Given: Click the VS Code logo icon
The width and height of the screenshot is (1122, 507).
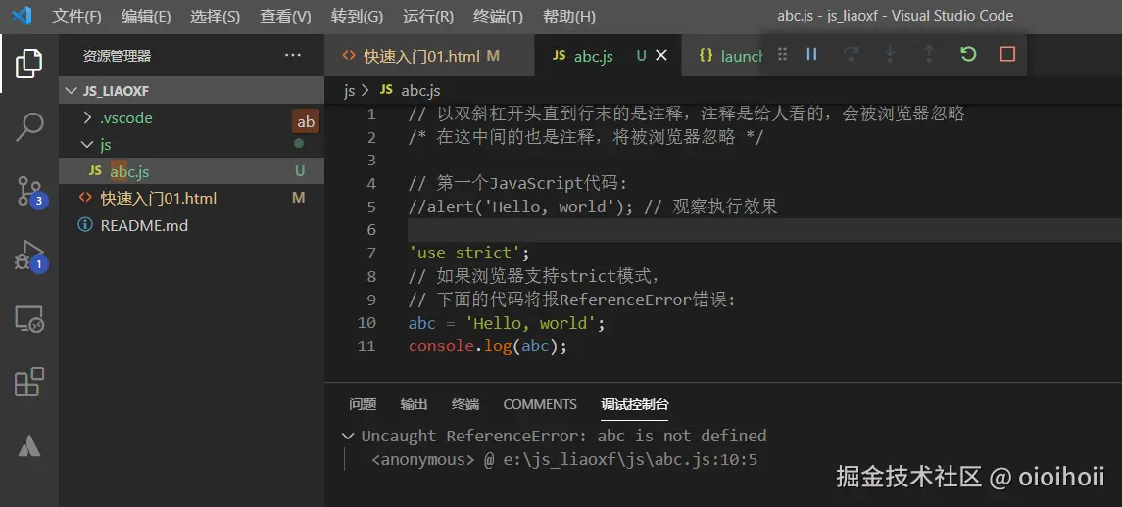Looking at the screenshot, I should (22, 16).
